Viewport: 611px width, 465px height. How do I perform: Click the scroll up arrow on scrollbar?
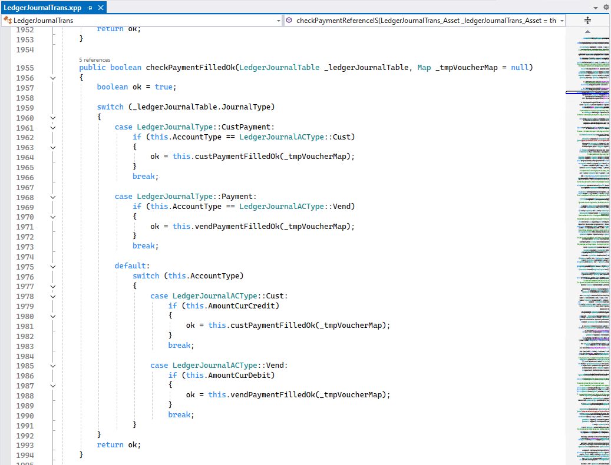(587, 32)
